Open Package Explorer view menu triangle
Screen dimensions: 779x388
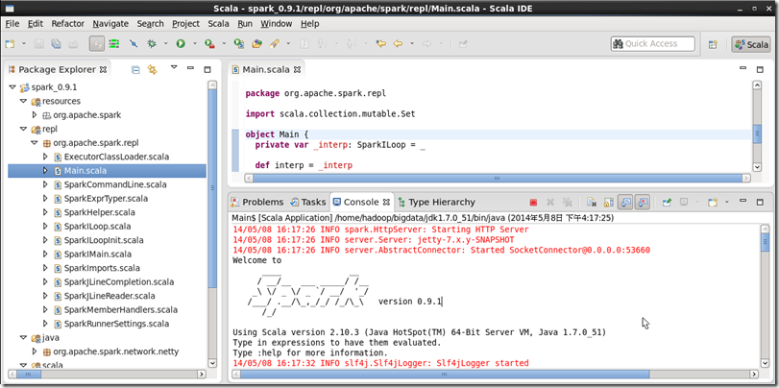point(174,67)
